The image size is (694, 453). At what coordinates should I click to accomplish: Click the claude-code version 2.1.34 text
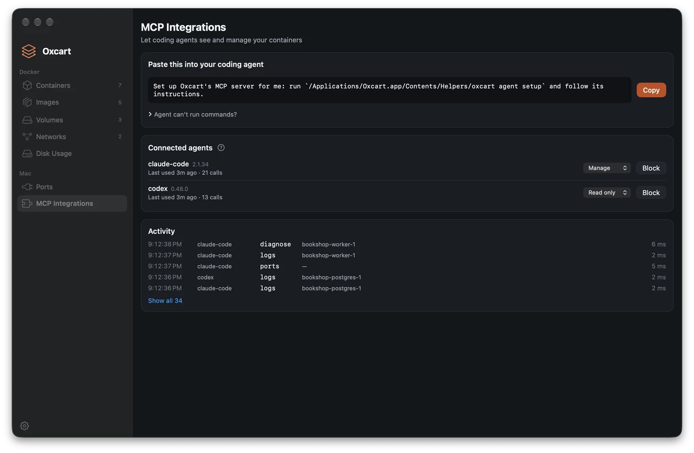point(200,164)
